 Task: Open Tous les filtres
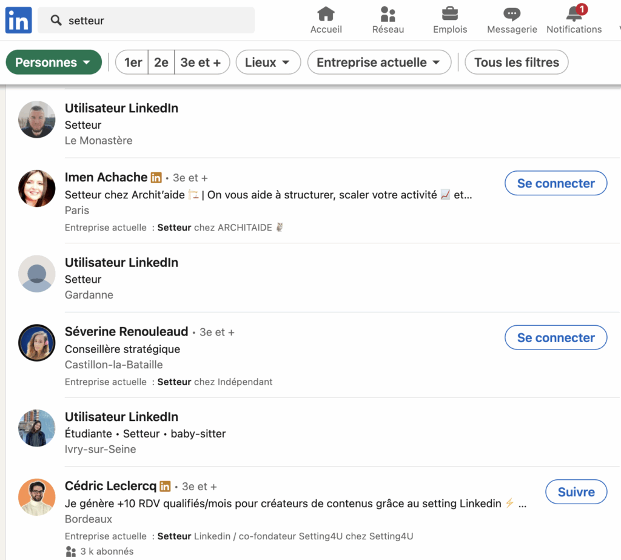pos(517,62)
